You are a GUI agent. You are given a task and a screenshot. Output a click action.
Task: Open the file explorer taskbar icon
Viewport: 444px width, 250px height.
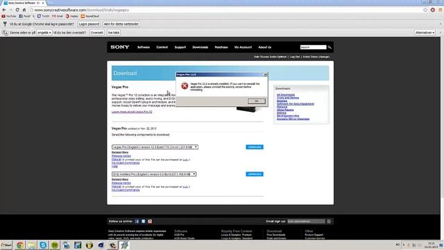(x=31, y=245)
